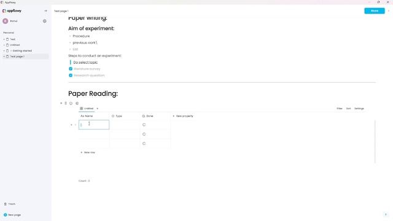Click the Personal section label
The width and height of the screenshot is (393, 221).
(9, 33)
